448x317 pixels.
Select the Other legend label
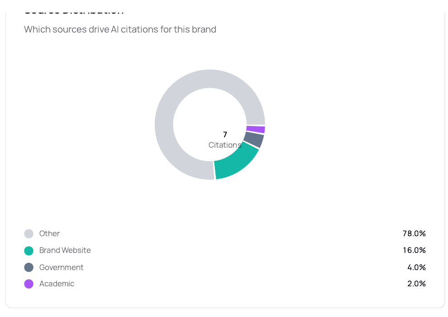pos(49,233)
